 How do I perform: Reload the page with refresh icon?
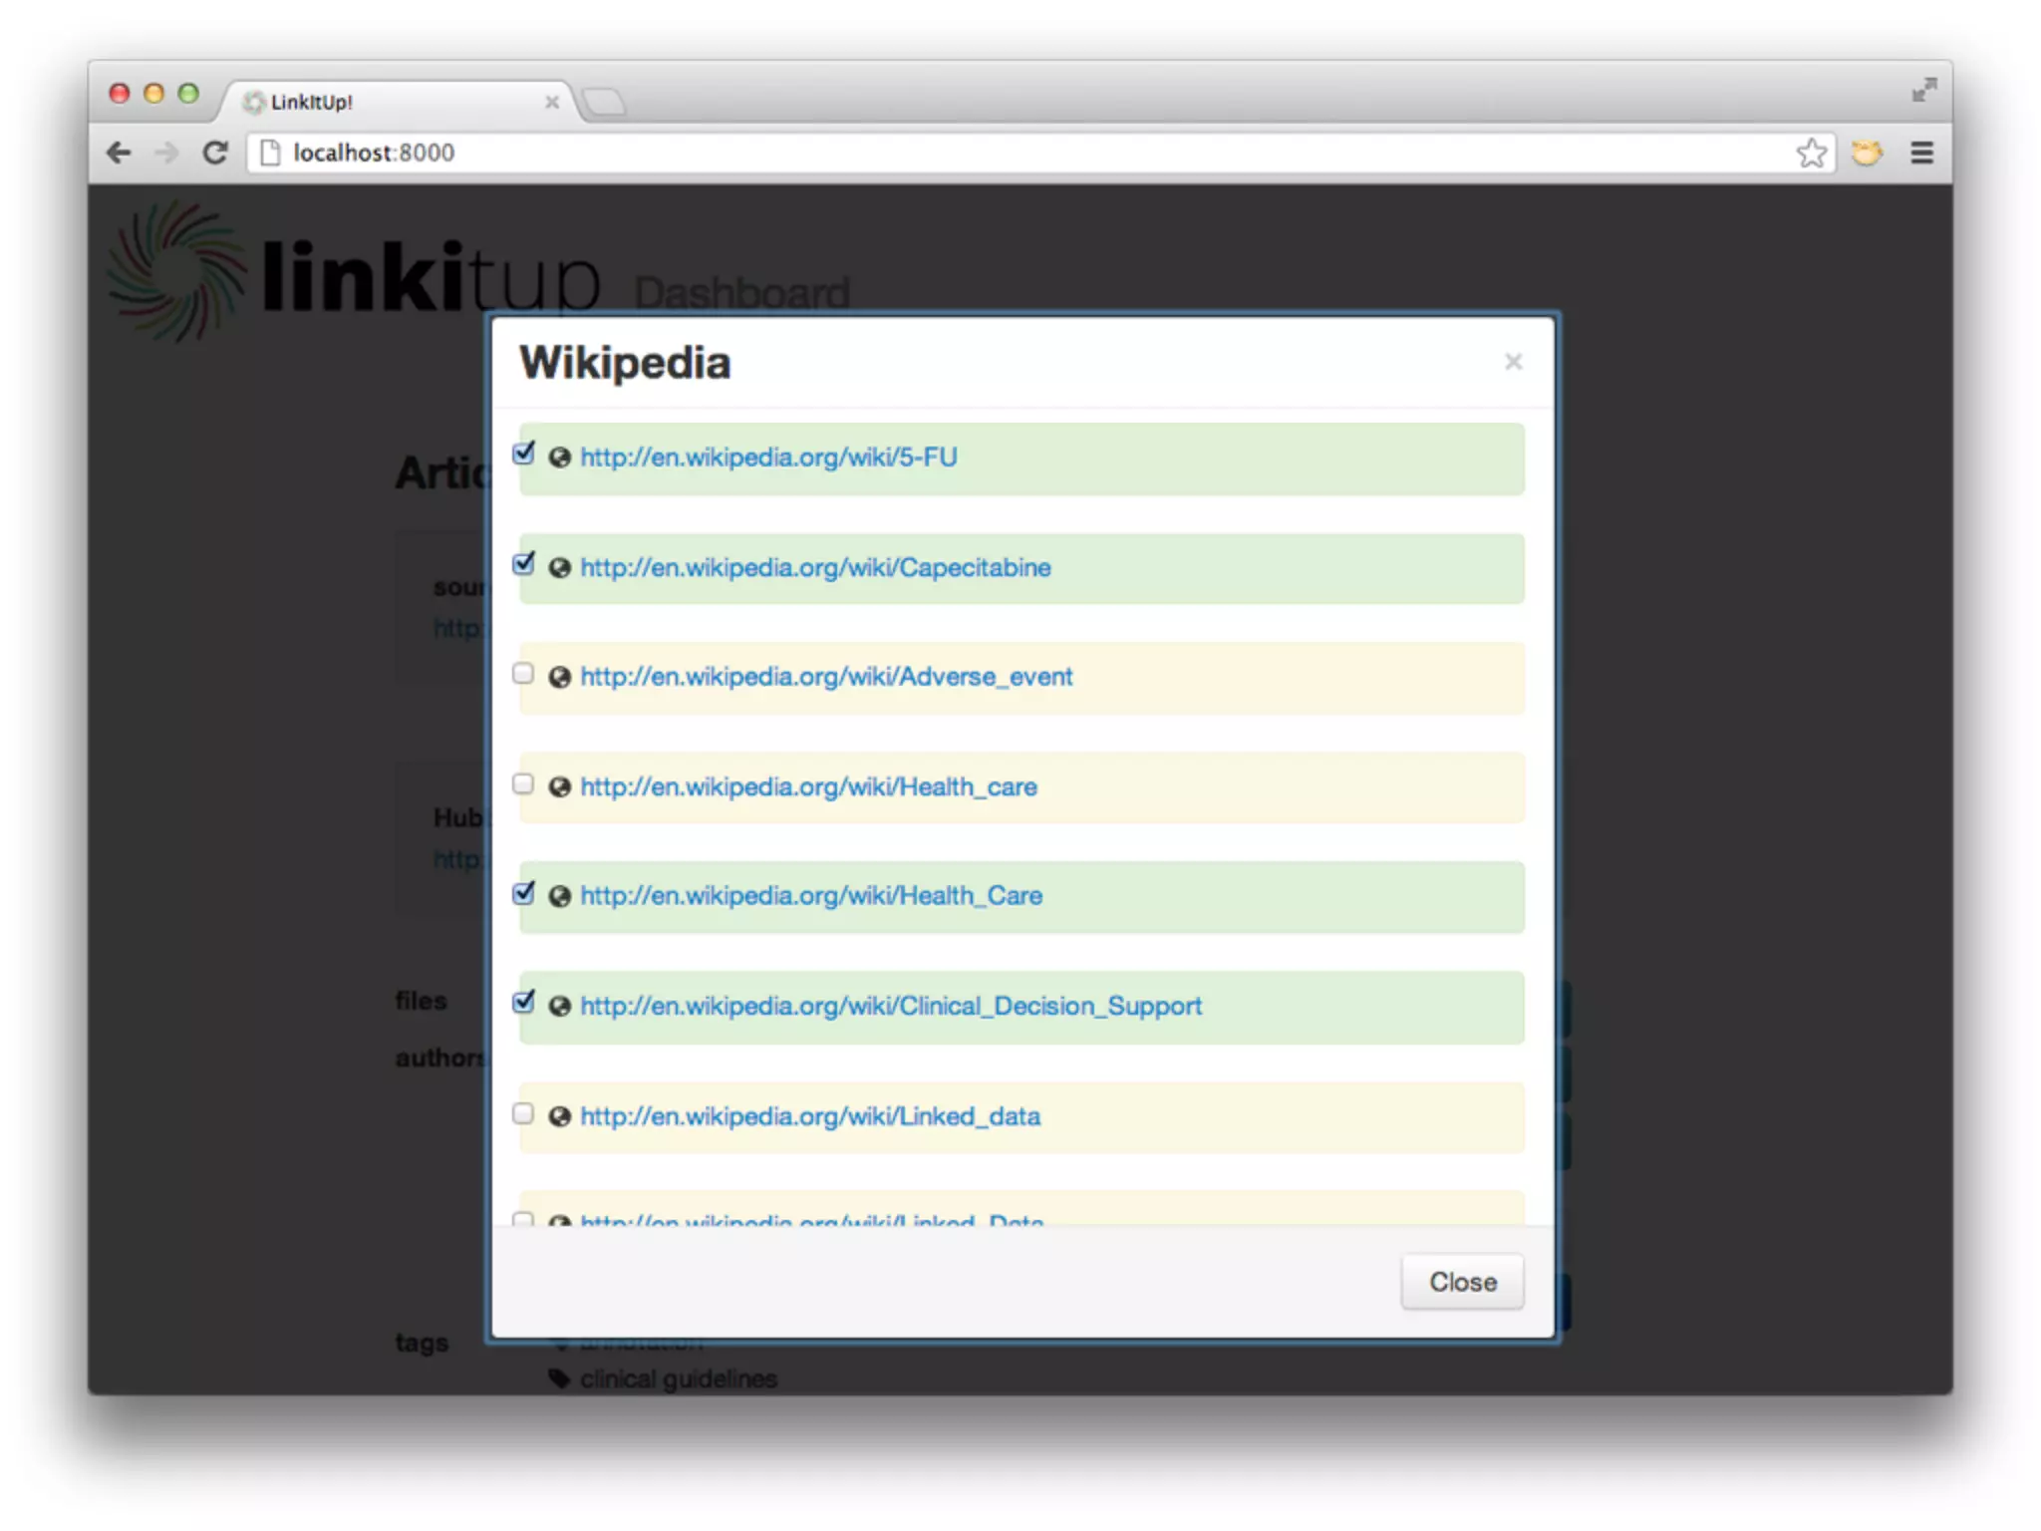(x=215, y=153)
